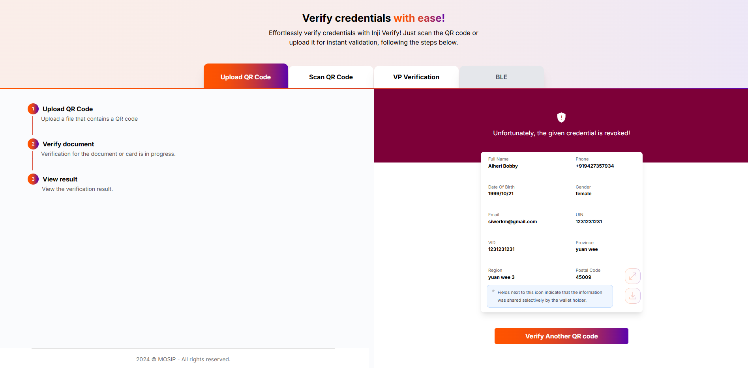Download the verified credential card
Image resolution: width=748 pixels, height=368 pixels.
(x=632, y=296)
